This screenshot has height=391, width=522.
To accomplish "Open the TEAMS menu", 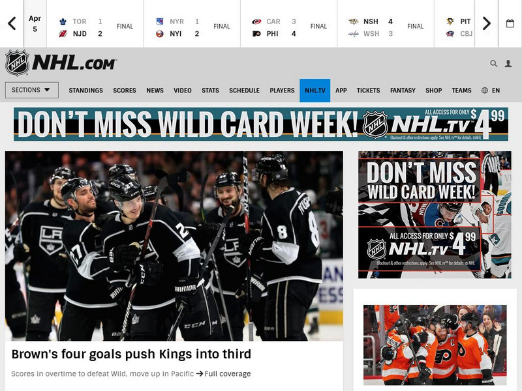I will [461, 91].
